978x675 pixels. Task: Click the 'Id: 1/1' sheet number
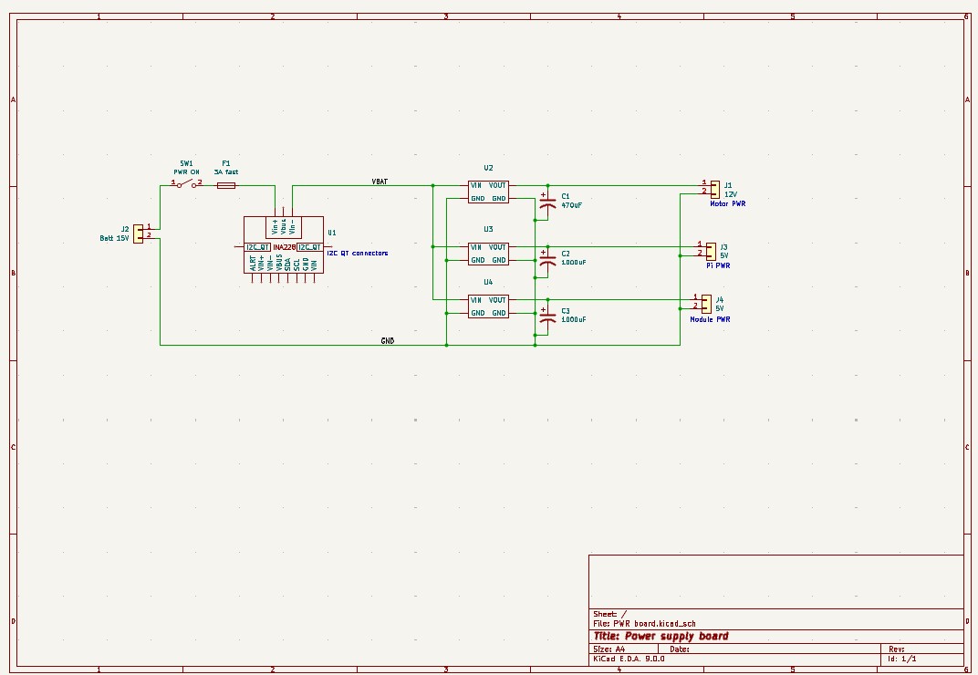(x=902, y=659)
